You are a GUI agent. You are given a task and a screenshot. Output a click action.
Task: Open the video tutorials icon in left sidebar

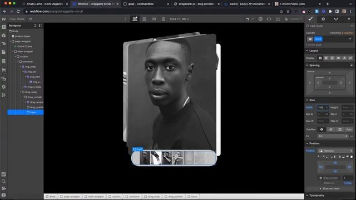(4, 188)
